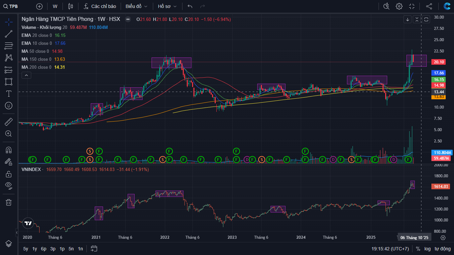Open the chart settings gear
This screenshot has height=255, width=454.
399,6
